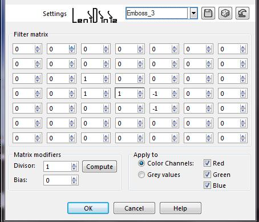Increase the Divisor value with up arrow
The width and height of the screenshot is (259, 222).
click(74, 164)
